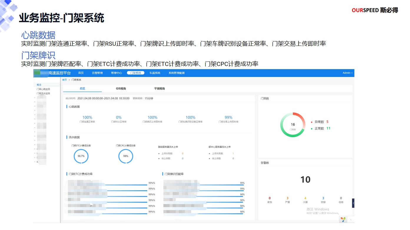Click the colorful pinwheel icon at bottom right

(343, 219)
